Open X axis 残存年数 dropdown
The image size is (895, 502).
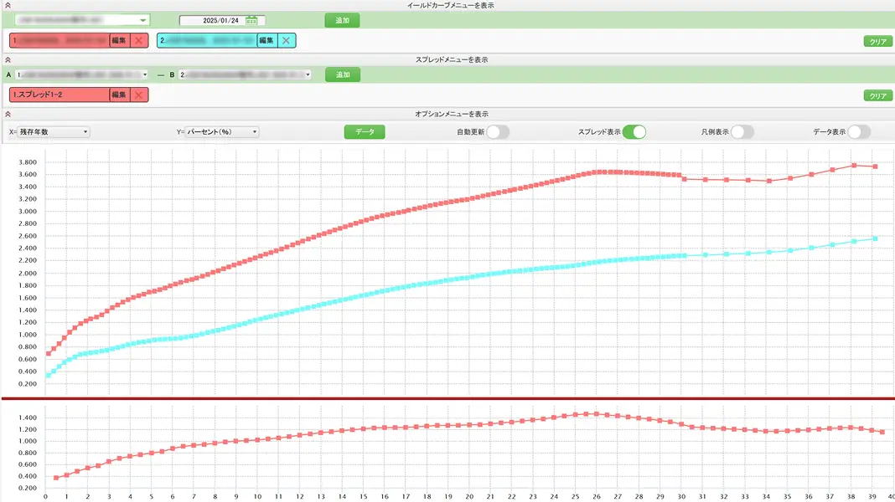click(53, 131)
